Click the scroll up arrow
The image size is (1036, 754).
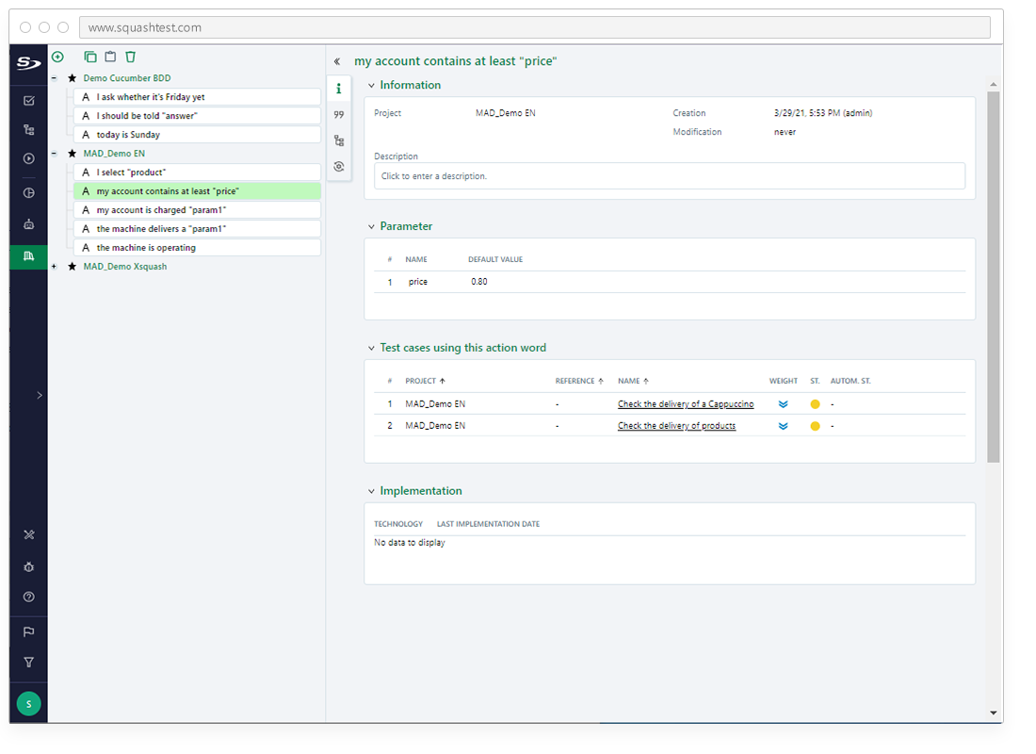pyautogui.click(x=993, y=85)
